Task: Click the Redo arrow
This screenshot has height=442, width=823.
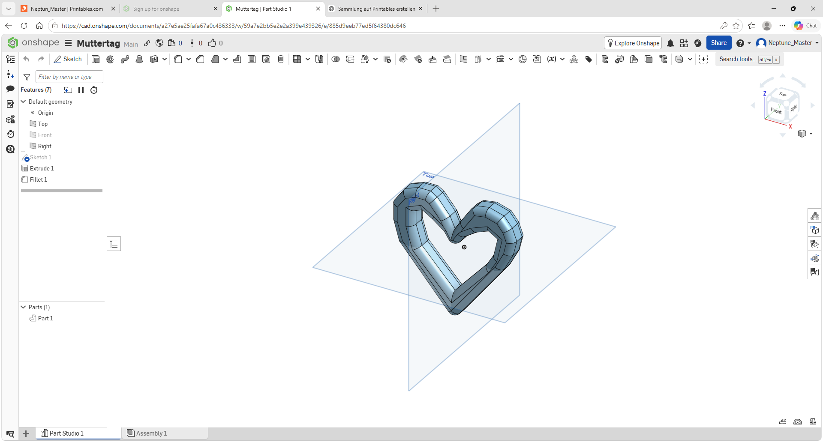Action: pos(41,59)
